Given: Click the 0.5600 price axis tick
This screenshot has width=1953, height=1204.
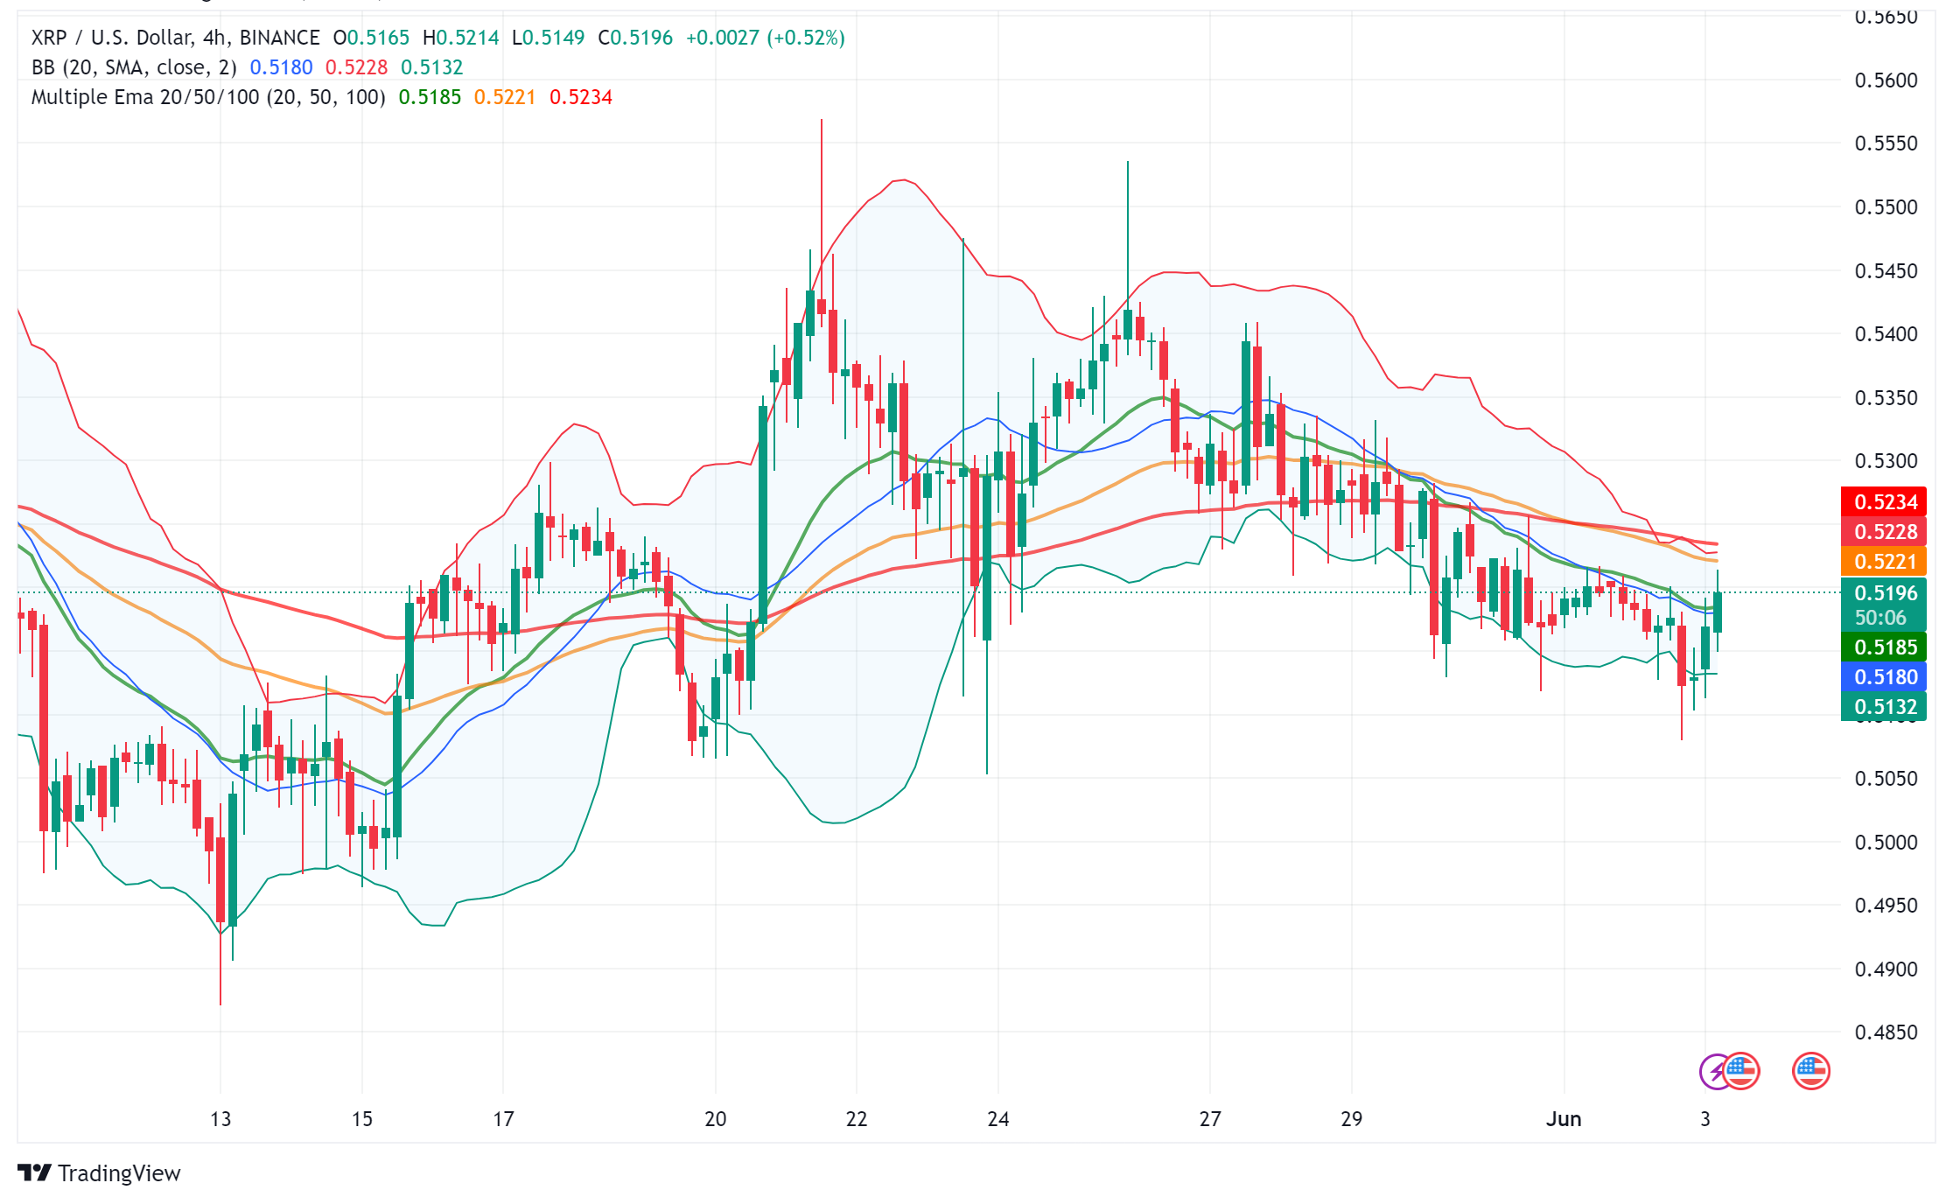Looking at the screenshot, I should (1886, 80).
